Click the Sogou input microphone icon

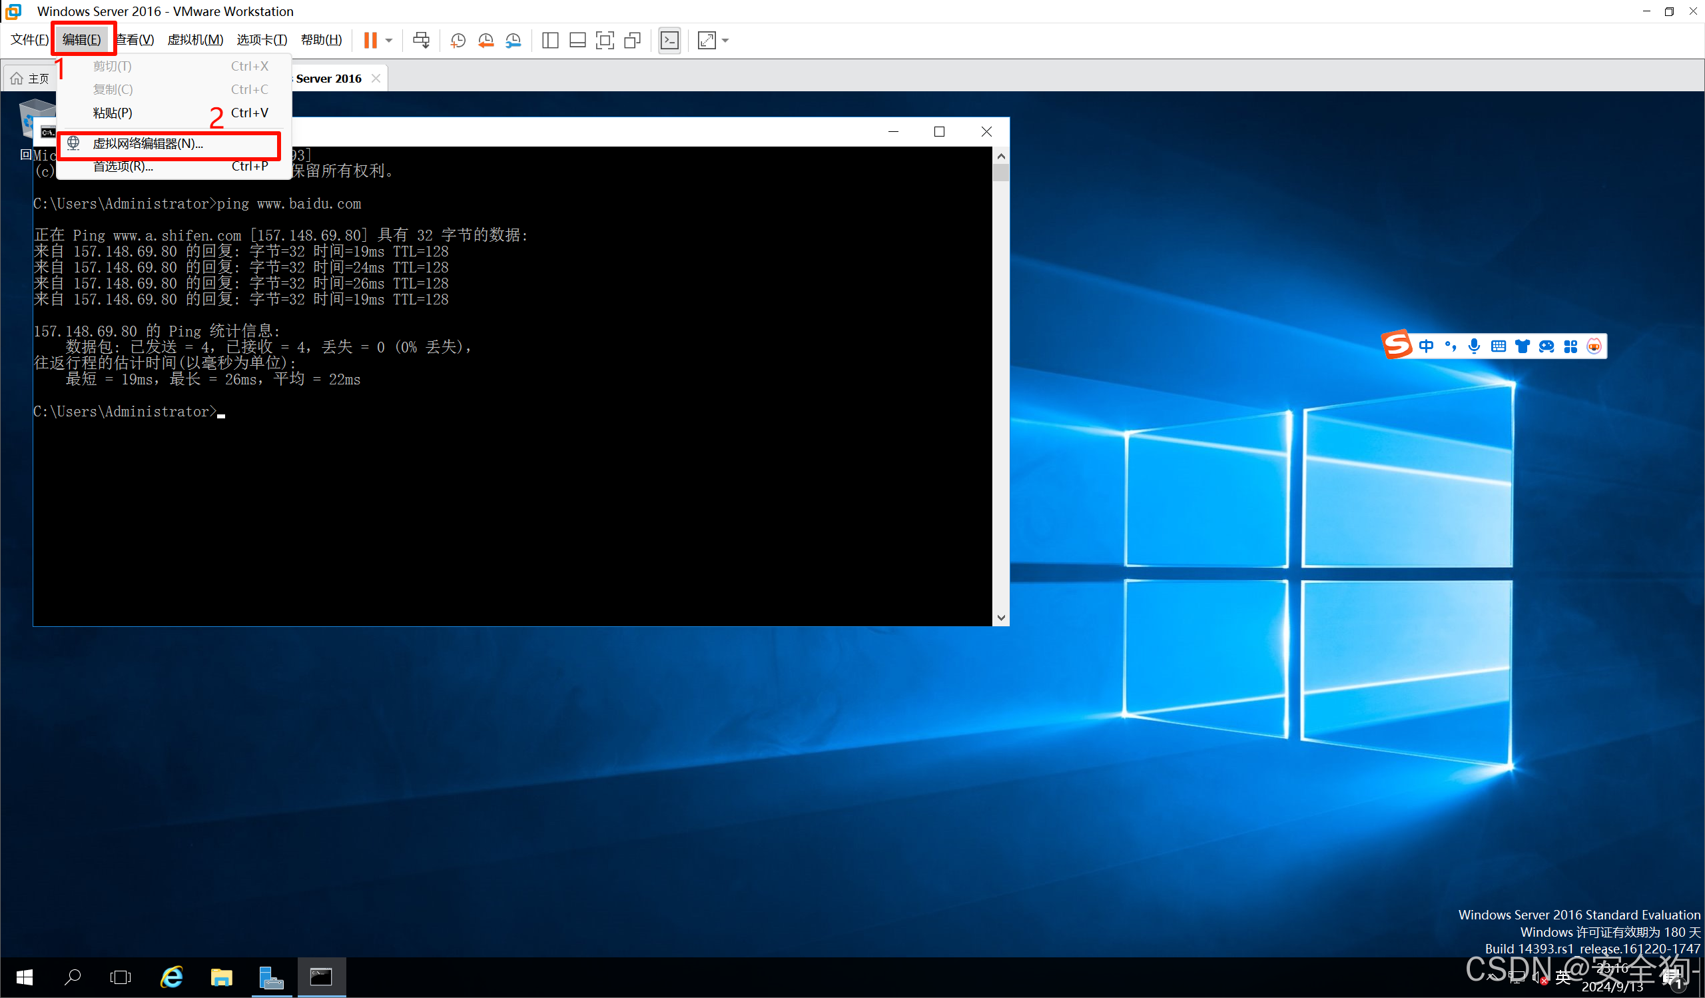point(1475,346)
